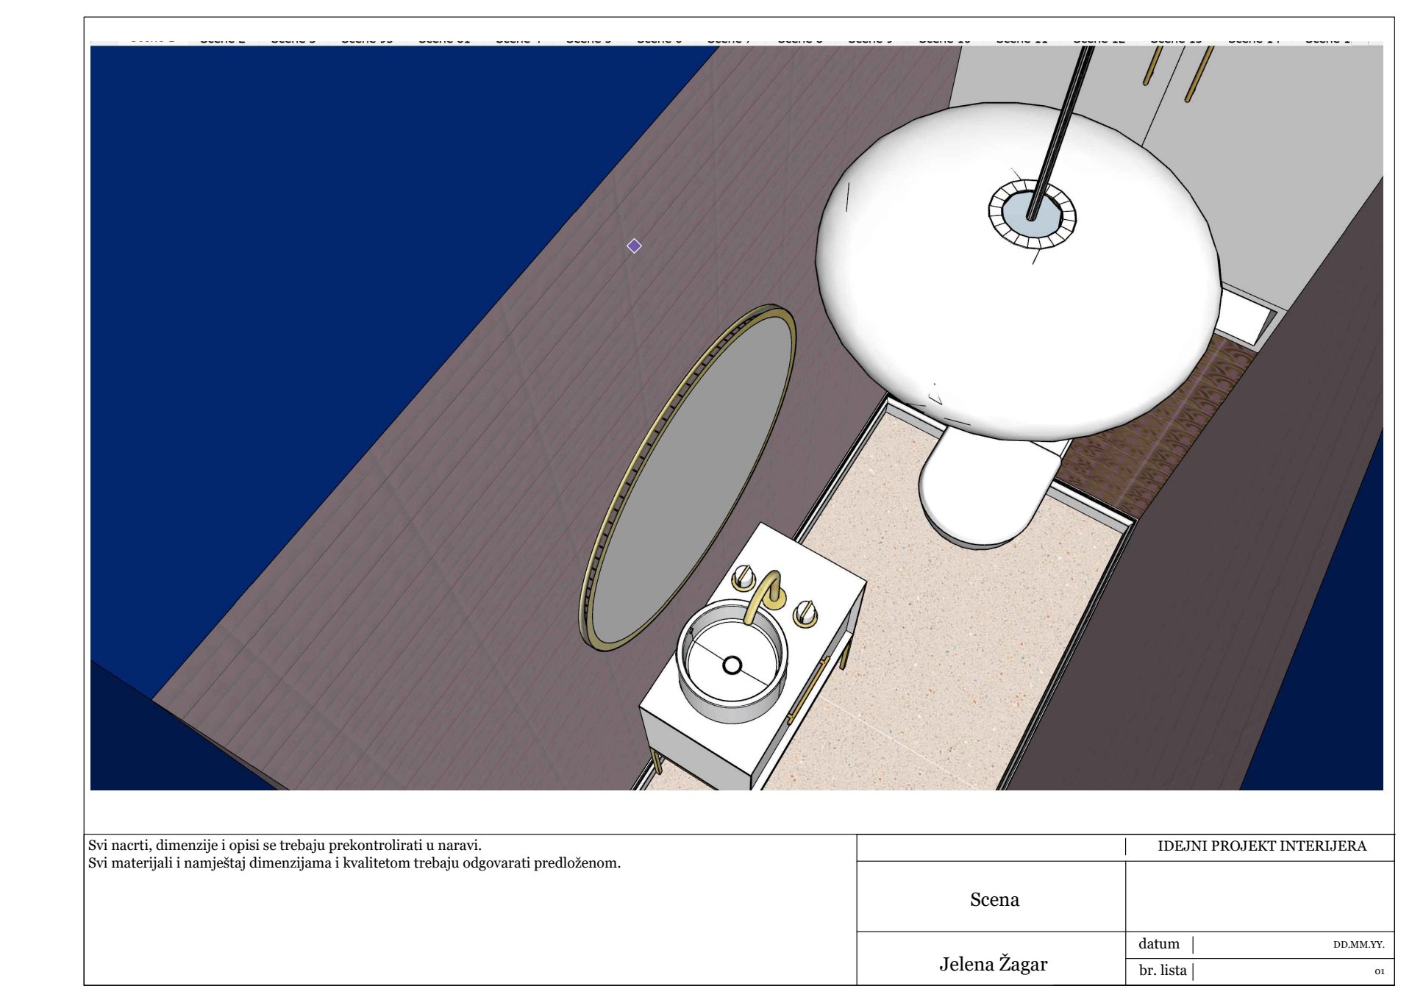Open the Scene 99 tab
Image resolution: width=1412 pixels, height=997 pixels.
[366, 40]
